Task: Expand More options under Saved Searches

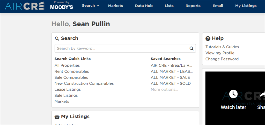Action: click(164, 89)
